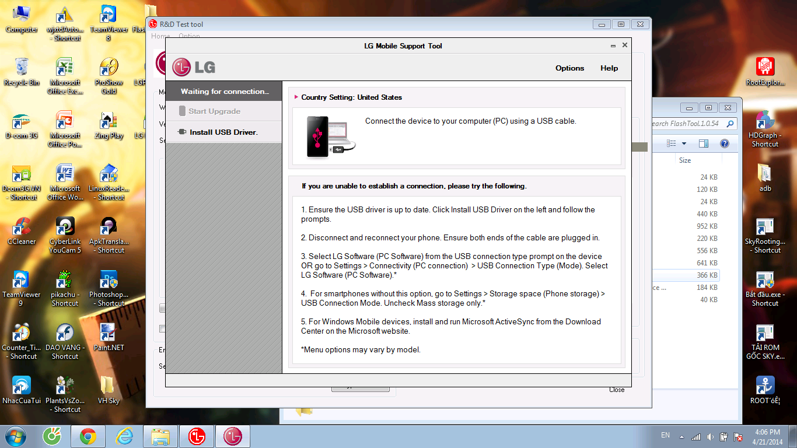The image size is (797, 448).
Task: Select the HDGraph shortcut icon
Action: (x=765, y=129)
